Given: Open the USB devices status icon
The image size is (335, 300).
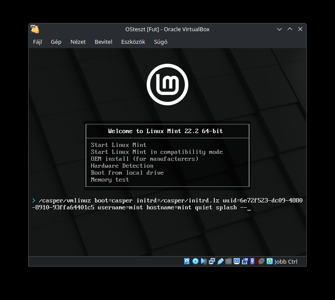Looking at the screenshot, I should 220,261.
